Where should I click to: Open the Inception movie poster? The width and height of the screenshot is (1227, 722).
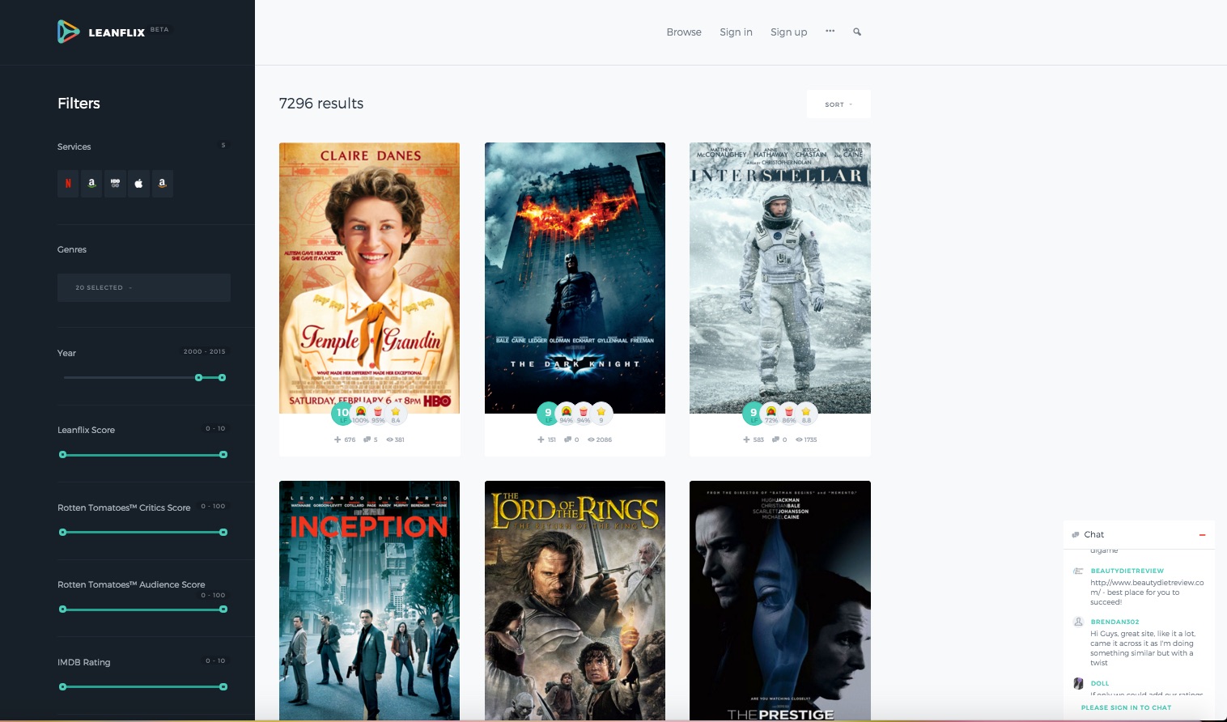(369, 600)
